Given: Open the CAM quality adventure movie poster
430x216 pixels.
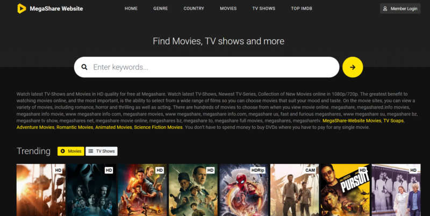Looking at the screenshot, I should coord(295,190).
